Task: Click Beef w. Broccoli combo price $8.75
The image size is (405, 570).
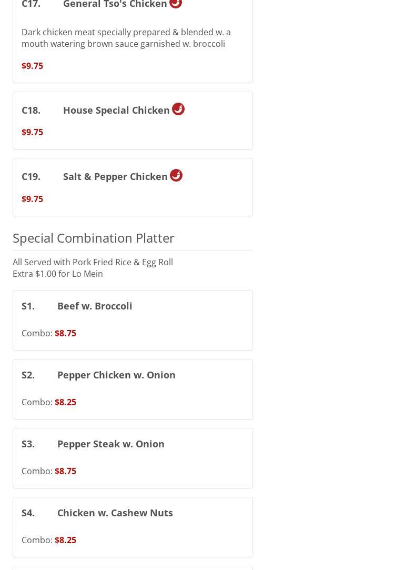Action: coord(65,334)
